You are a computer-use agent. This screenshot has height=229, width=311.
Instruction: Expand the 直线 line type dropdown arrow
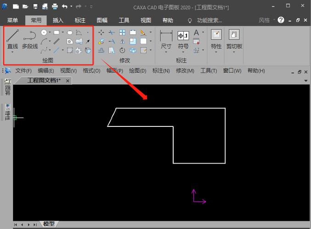(x=12, y=52)
